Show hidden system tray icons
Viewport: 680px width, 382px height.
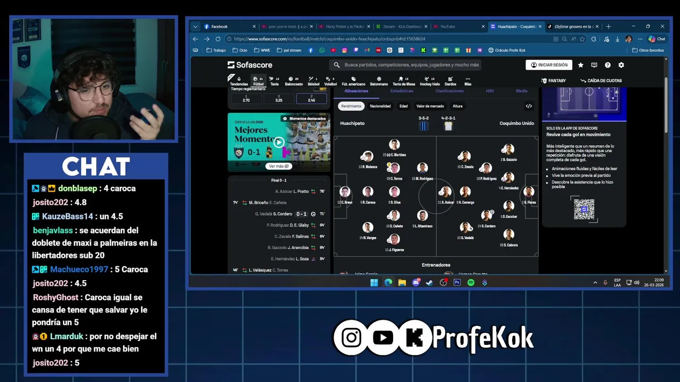tap(595, 283)
